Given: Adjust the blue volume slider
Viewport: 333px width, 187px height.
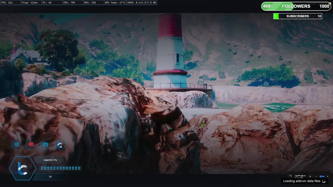Looking at the screenshot, I should click(x=322, y=176).
